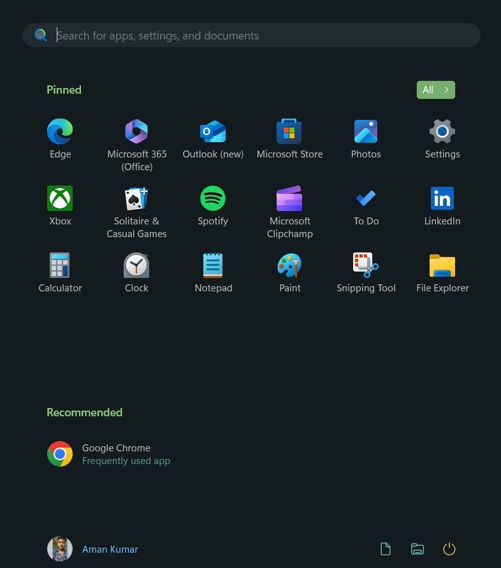
Task: Open the Settings gear app
Action: coord(442,138)
